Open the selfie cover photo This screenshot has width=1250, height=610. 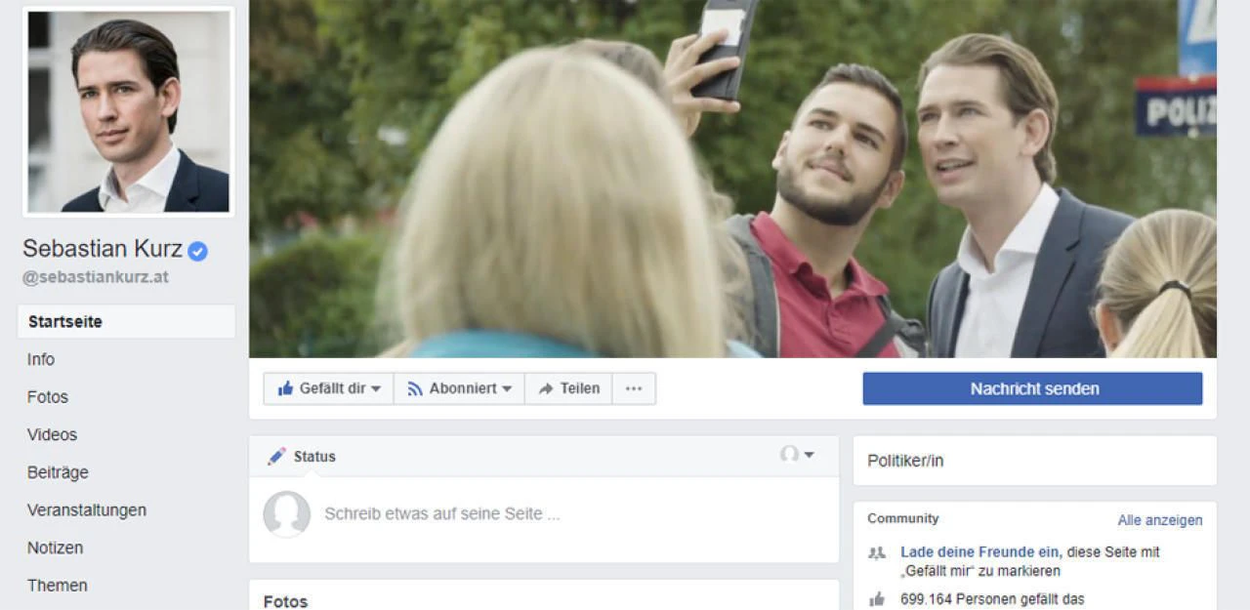pyautogui.click(x=732, y=179)
